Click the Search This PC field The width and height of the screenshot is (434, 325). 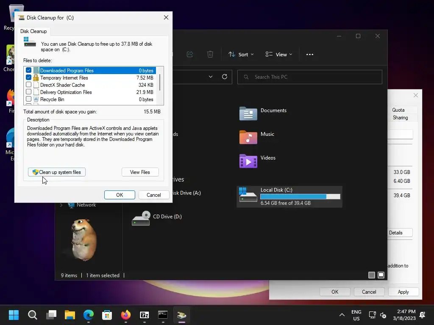coord(310,77)
